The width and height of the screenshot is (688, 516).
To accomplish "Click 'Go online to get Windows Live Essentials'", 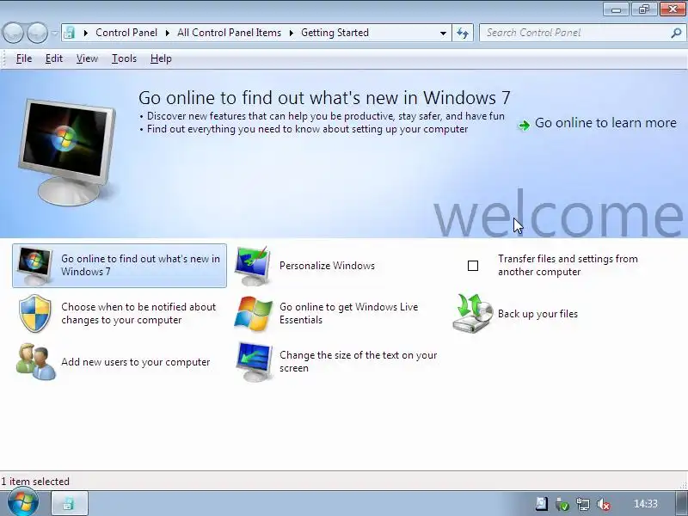I will click(349, 313).
